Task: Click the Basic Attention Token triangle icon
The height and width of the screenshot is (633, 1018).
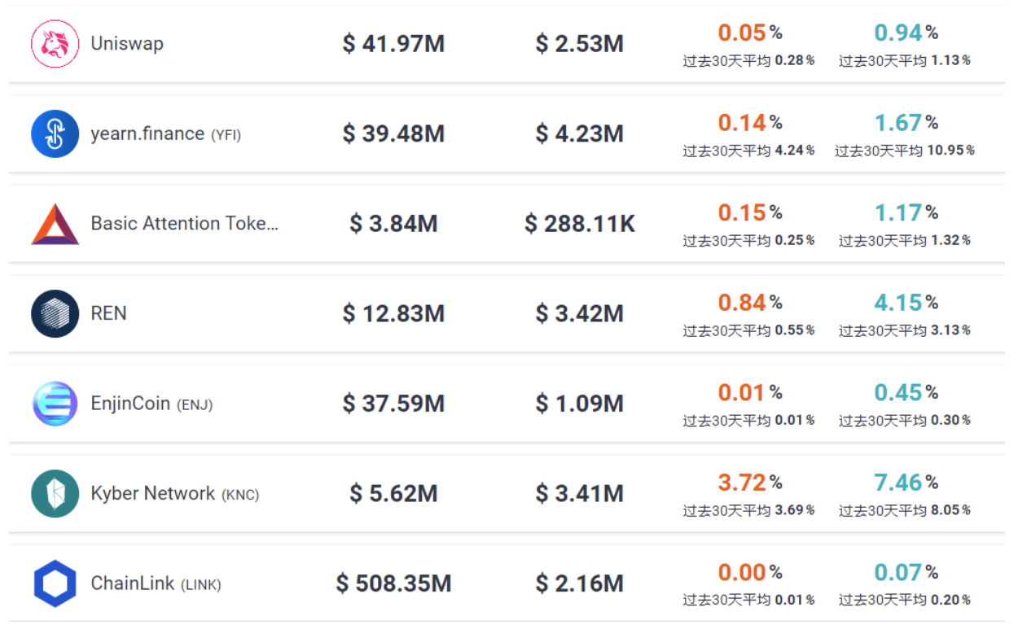Action: (x=55, y=224)
